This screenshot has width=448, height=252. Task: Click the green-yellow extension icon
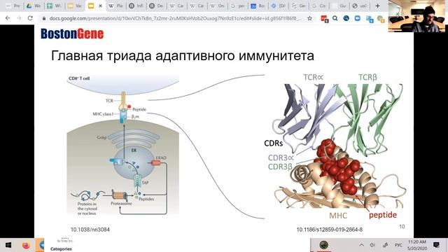tap(381, 19)
